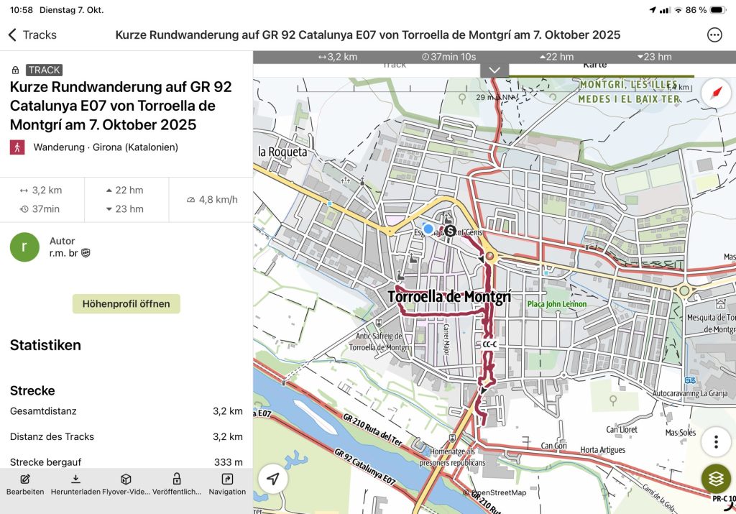736x514 pixels.
Task: Open the vertical three-dot map menu
Action: click(716, 441)
